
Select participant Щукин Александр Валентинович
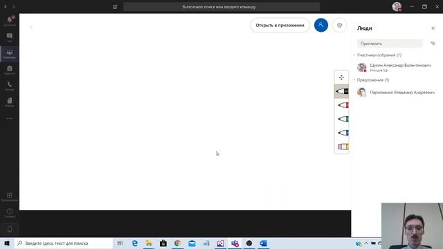point(395,67)
